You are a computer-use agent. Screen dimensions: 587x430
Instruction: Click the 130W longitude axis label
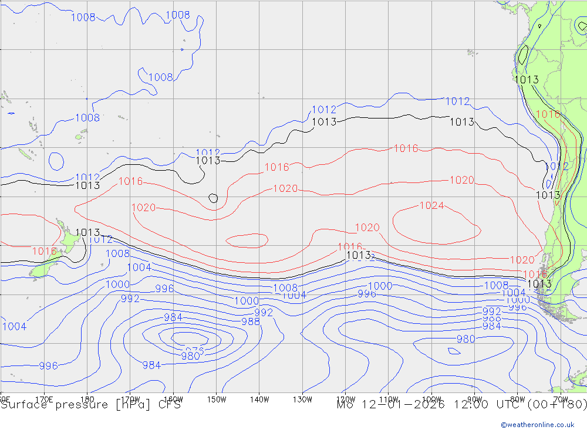point(302,399)
